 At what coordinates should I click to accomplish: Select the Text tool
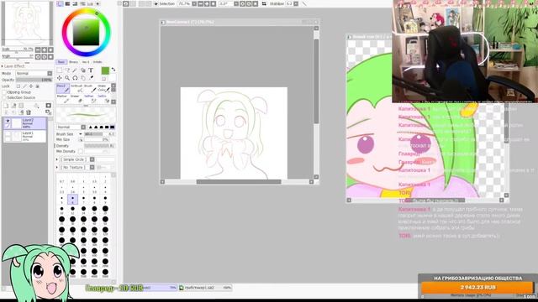[x=91, y=70]
